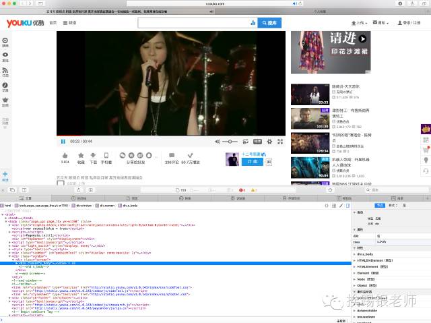Mute the video with the speaker icon

(x=218, y=142)
